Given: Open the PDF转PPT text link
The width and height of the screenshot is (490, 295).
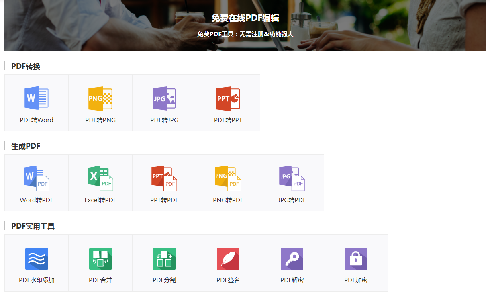Looking at the screenshot, I should 228,120.
